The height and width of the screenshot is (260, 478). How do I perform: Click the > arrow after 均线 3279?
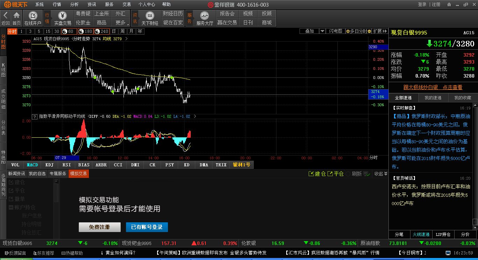pyautogui.click(x=126, y=39)
